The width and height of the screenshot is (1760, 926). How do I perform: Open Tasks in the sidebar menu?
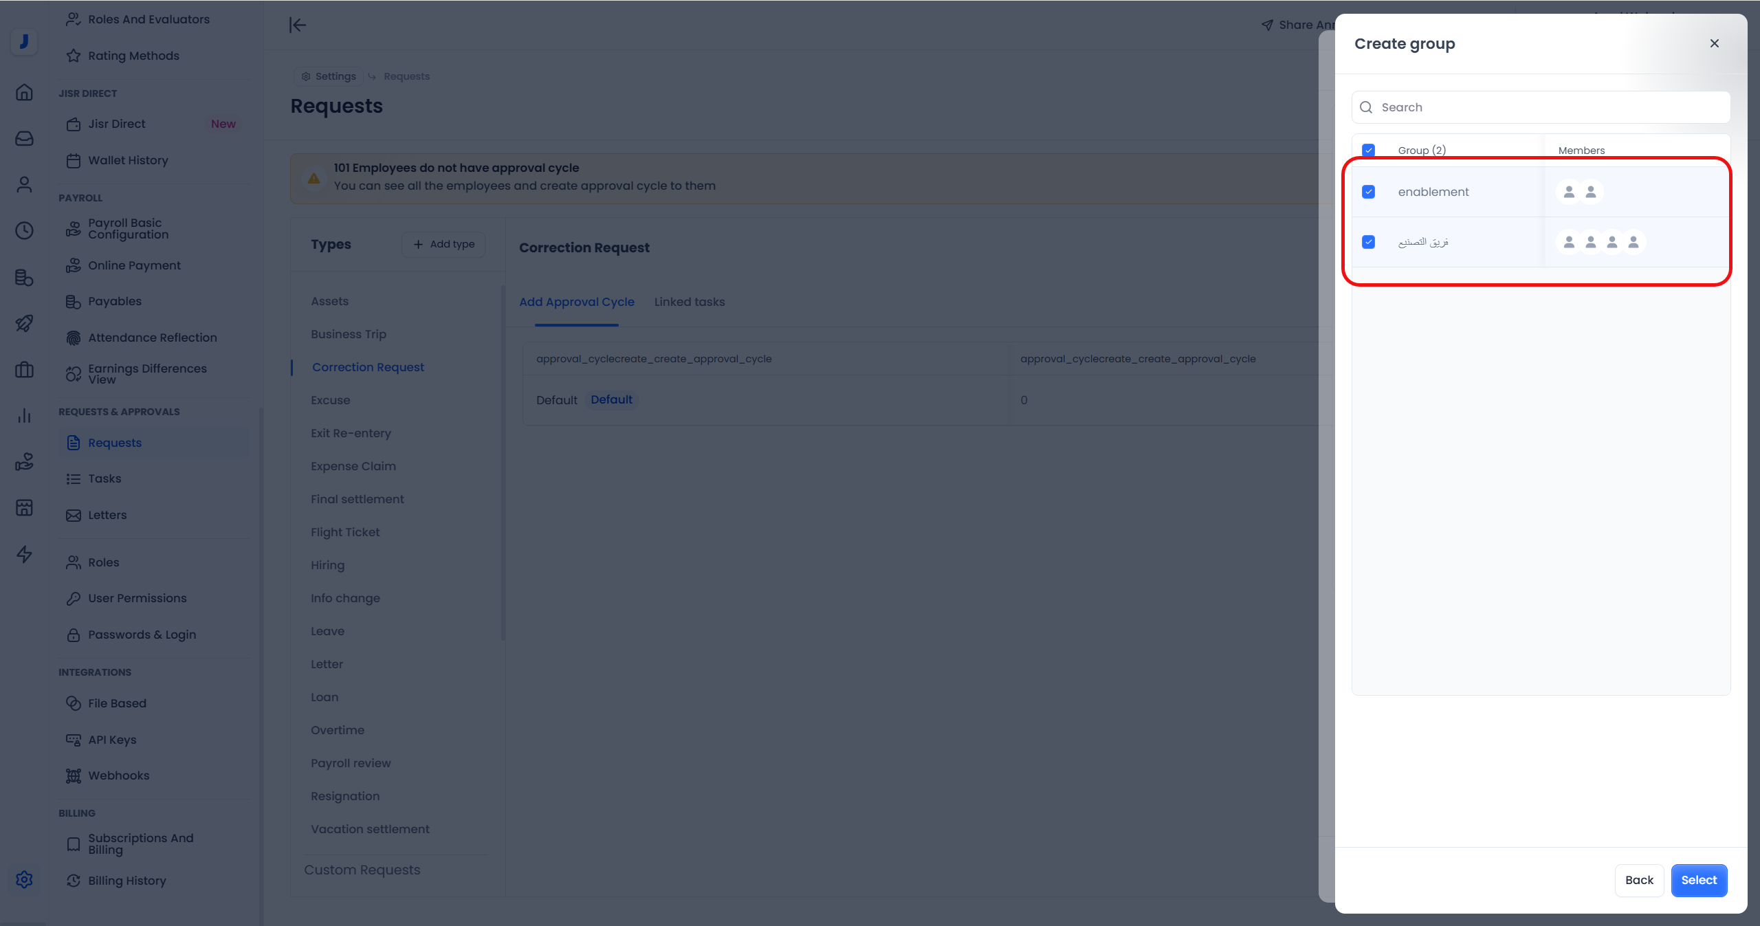coord(104,478)
